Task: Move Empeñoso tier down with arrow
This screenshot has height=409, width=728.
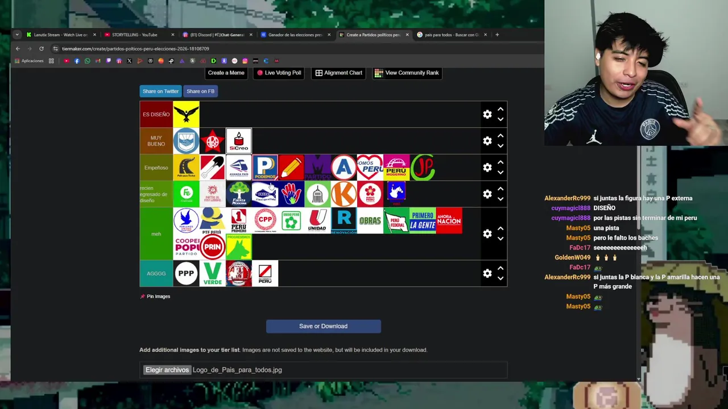Action: (500, 173)
